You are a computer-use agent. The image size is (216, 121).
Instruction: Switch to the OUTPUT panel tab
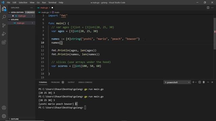point(71,82)
